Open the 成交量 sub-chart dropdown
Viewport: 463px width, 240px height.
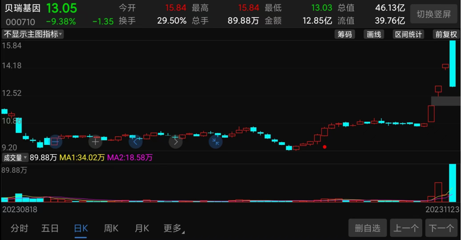tap(15, 158)
